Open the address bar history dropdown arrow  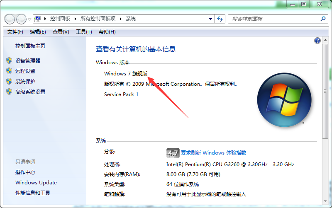click(x=210, y=19)
